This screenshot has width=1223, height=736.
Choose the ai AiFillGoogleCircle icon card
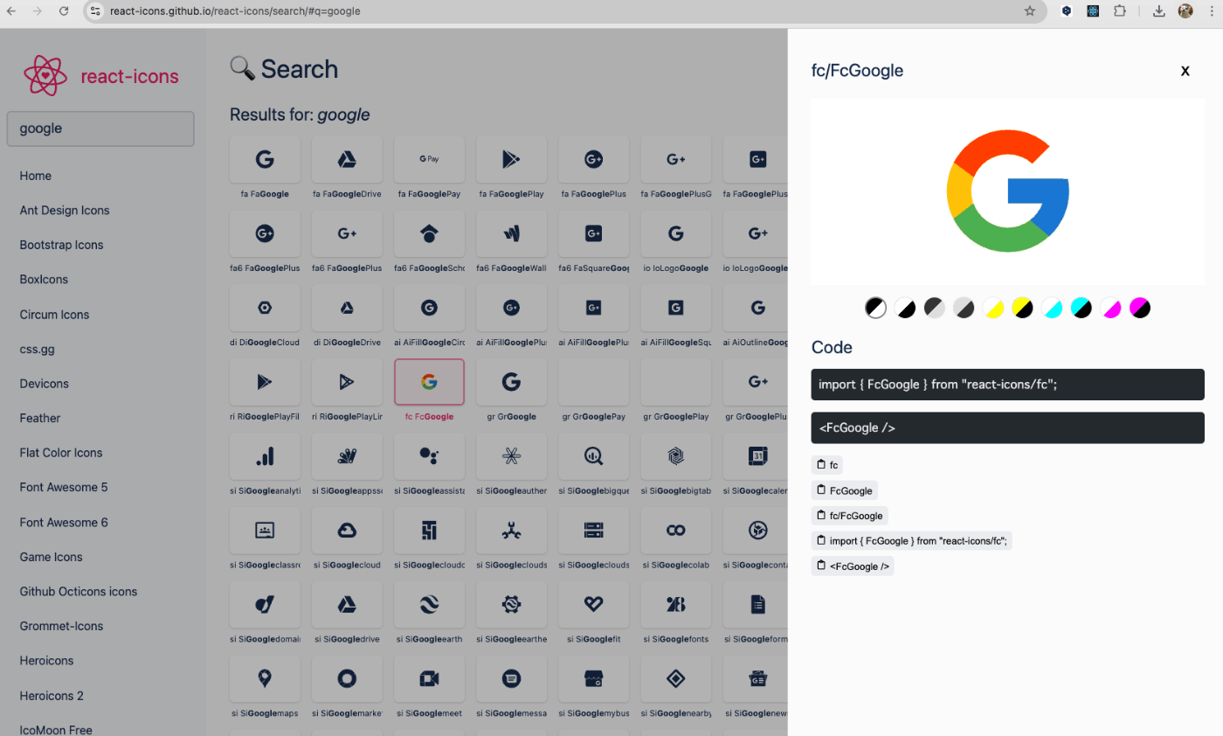(x=429, y=309)
